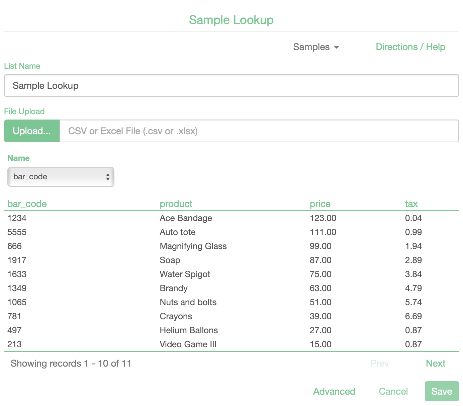The height and width of the screenshot is (406, 463).
Task: Save the Sample Lookup list
Action: [x=441, y=392]
